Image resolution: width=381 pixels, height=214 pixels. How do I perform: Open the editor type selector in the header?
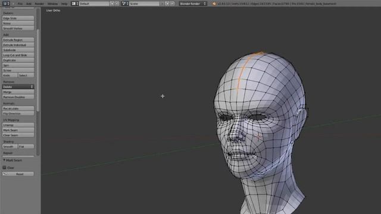pos(6,4)
